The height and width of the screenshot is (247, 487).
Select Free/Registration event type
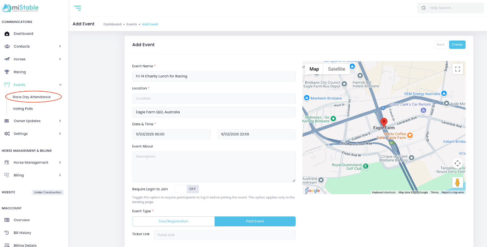click(173, 221)
